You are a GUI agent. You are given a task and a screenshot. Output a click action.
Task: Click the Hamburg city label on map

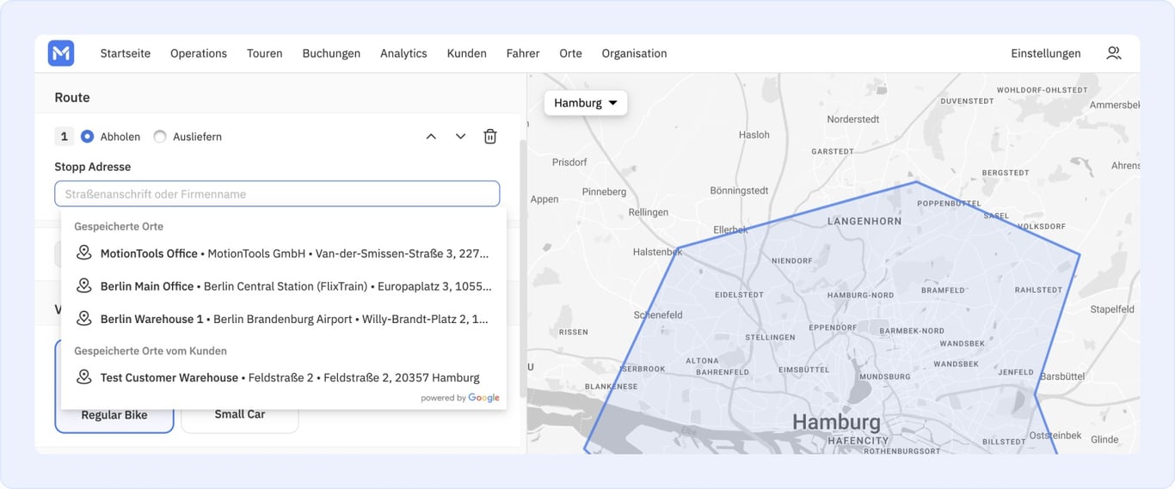coord(836,423)
